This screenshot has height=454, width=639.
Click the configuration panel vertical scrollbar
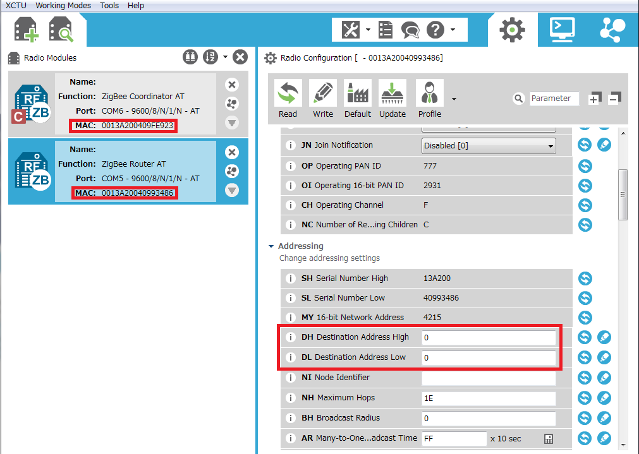pos(623,194)
